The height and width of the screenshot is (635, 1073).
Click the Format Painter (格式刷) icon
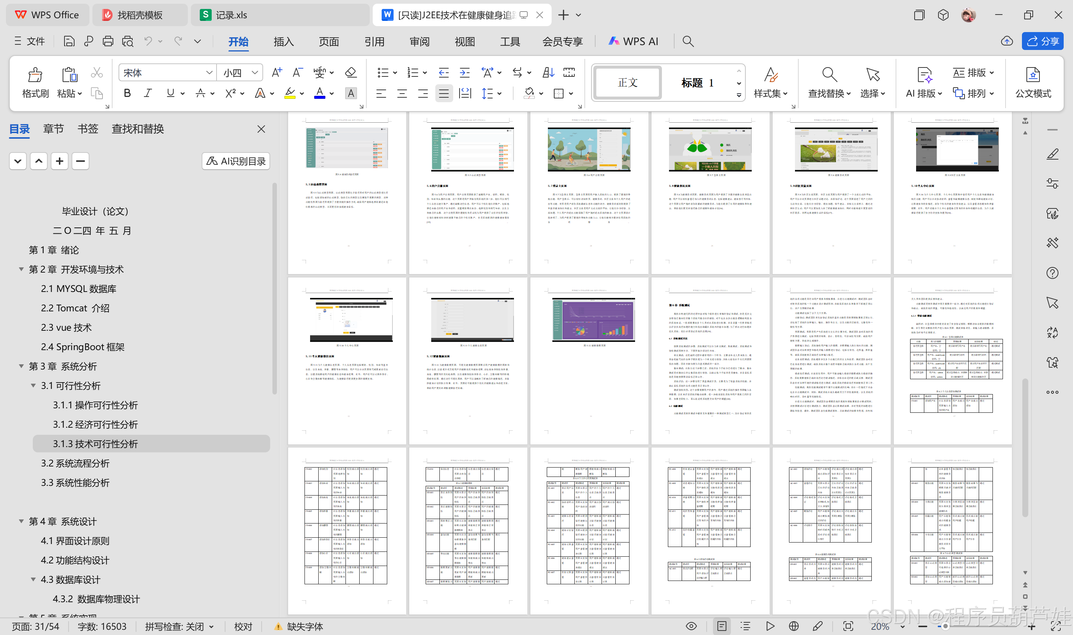pos(35,75)
